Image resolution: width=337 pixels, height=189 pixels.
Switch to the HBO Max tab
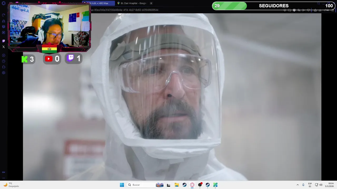coord(98,3)
